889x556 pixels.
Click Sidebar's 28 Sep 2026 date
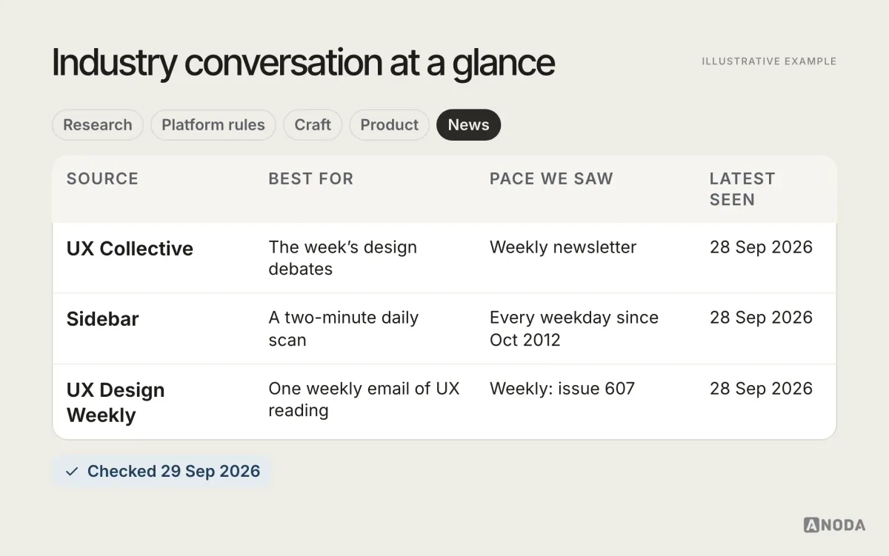(x=761, y=318)
